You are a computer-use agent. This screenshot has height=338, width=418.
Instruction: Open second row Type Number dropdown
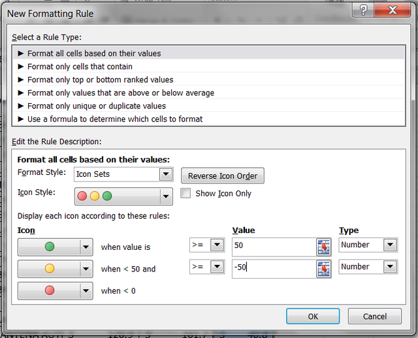[390, 267]
